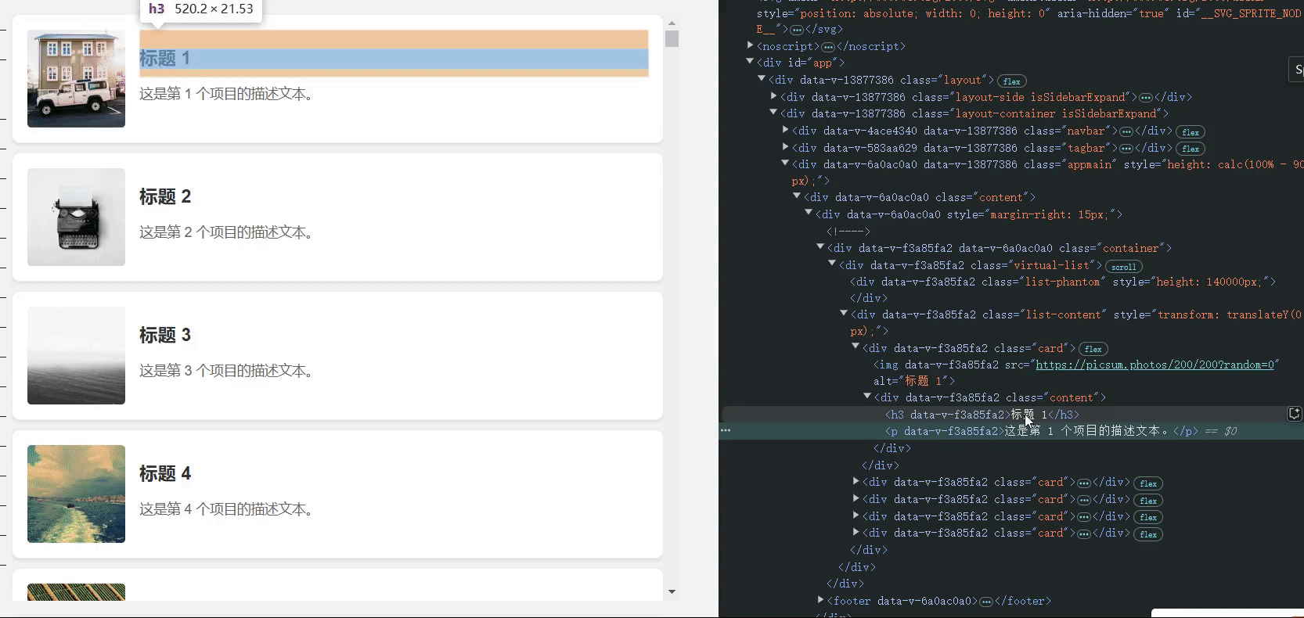This screenshot has width=1304, height=618.
Task: Collapse the layout-container node
Action: click(x=773, y=113)
